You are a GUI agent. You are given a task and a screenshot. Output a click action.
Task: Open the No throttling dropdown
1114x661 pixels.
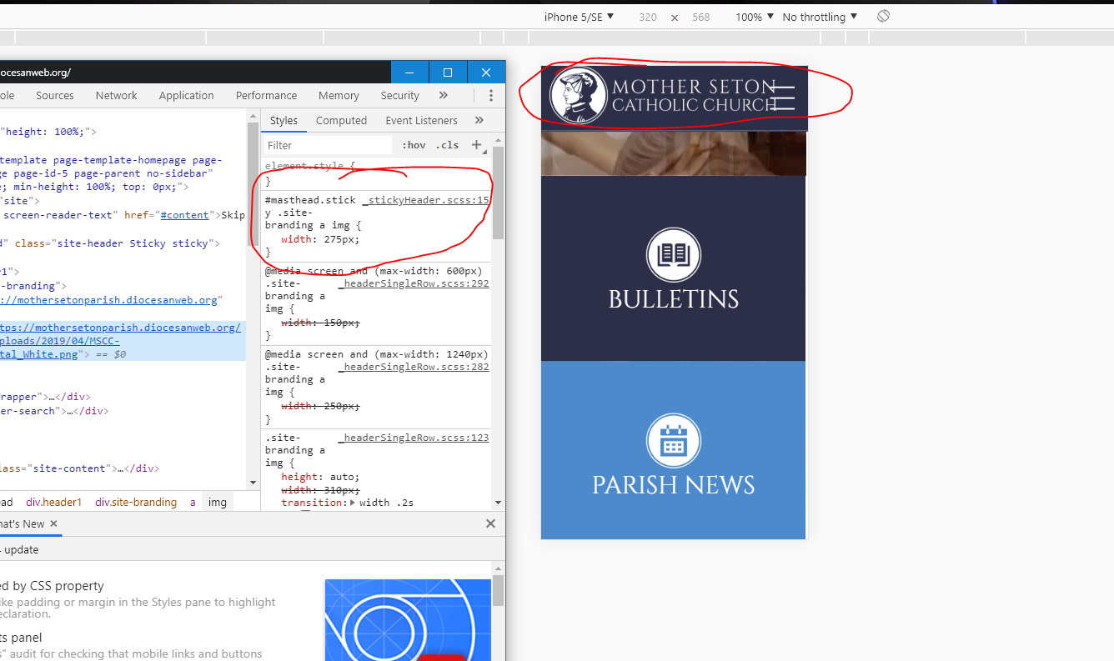820,17
